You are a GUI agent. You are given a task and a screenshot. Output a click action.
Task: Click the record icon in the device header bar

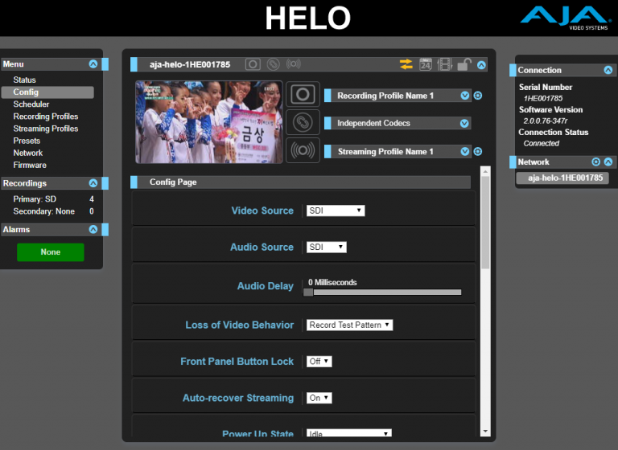(253, 64)
